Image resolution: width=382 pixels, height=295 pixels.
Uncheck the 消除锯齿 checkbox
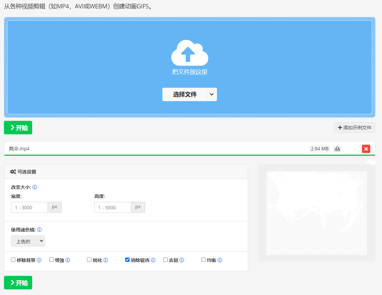[x=127, y=260]
